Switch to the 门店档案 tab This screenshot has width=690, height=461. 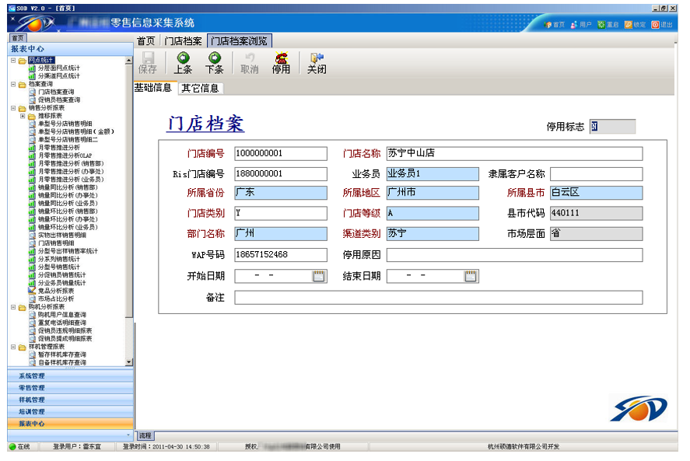[183, 41]
